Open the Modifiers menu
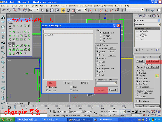162x122 pixels. (44, 6)
